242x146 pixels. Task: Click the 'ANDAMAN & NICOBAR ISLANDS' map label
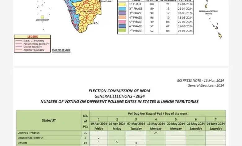click(208, 12)
